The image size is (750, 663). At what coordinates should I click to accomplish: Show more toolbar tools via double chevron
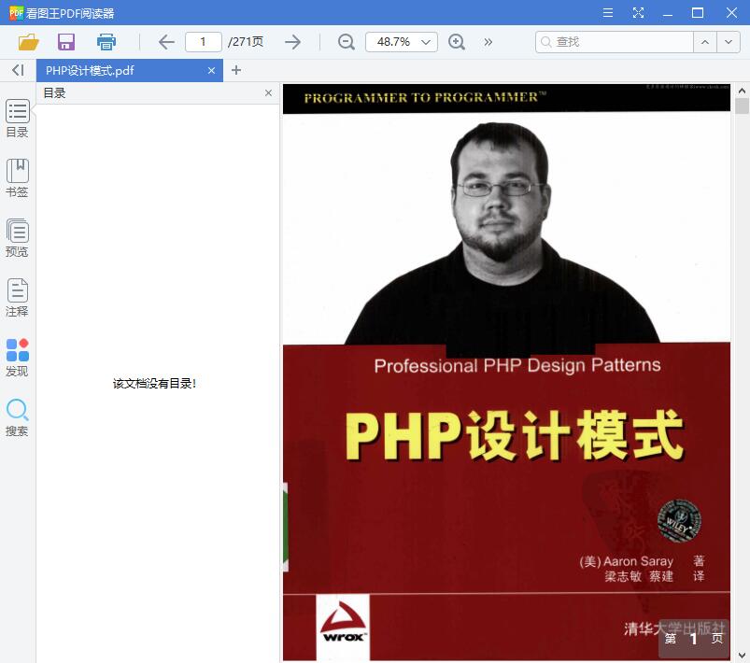488,42
